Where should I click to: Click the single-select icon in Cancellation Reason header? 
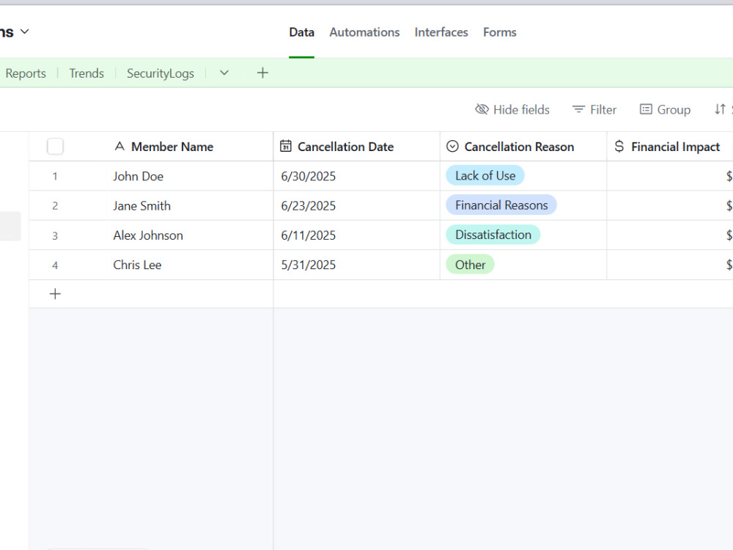452,147
